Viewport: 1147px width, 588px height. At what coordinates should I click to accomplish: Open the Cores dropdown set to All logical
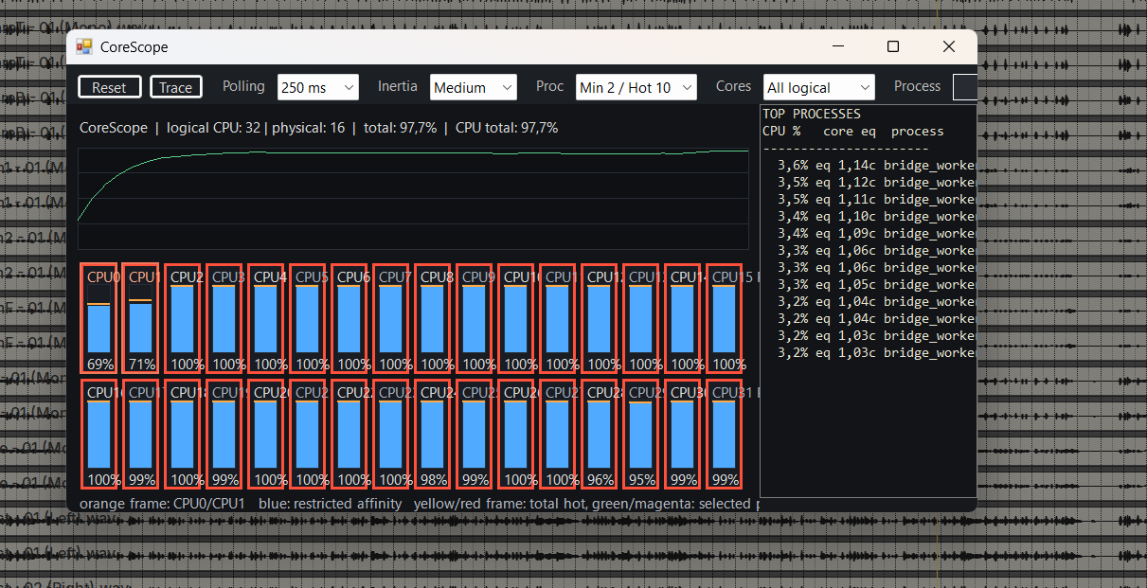818,87
